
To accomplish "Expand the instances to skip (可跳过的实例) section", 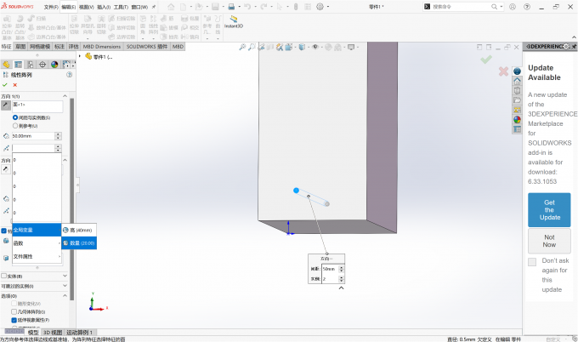I will (x=65, y=286).
